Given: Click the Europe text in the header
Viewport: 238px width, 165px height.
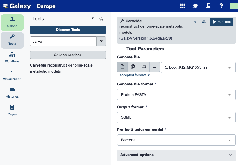Looking at the screenshot, I should pyautogui.click(x=46, y=6).
